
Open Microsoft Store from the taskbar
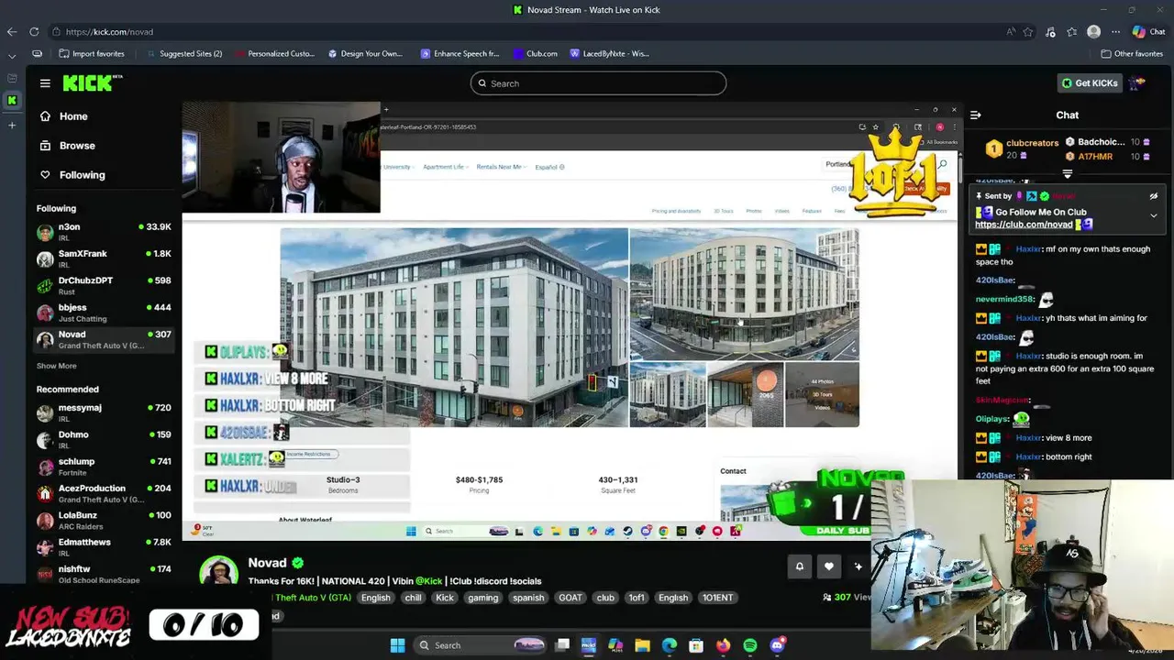(x=696, y=645)
